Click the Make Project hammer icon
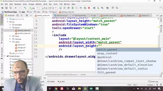The image size is (163, 91). coord(25,8)
